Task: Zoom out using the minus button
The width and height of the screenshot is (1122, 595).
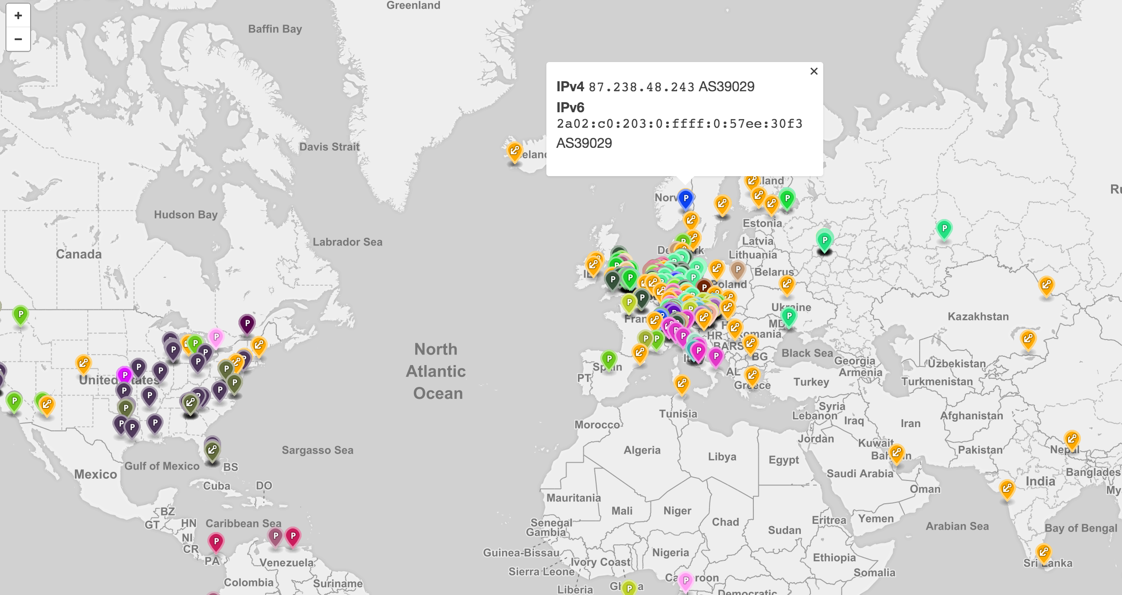Action: click(x=18, y=39)
